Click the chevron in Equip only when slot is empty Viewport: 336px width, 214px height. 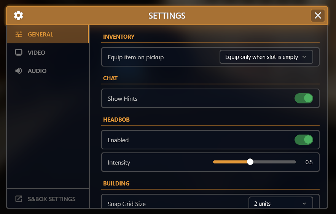click(x=304, y=57)
